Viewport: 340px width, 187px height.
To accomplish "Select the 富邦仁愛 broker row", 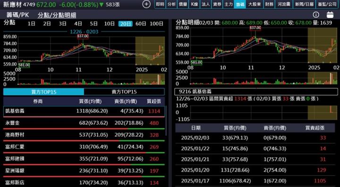I will tap(84, 147).
